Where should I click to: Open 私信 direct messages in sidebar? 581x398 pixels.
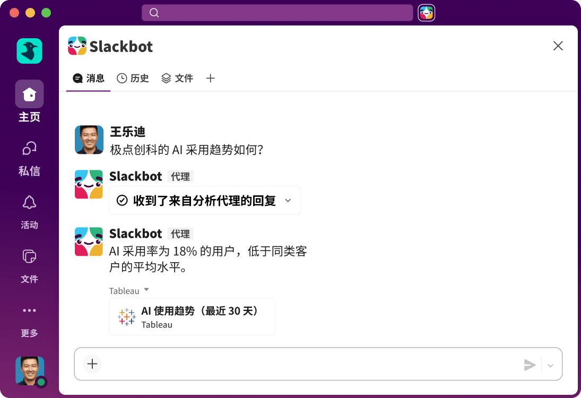(29, 148)
